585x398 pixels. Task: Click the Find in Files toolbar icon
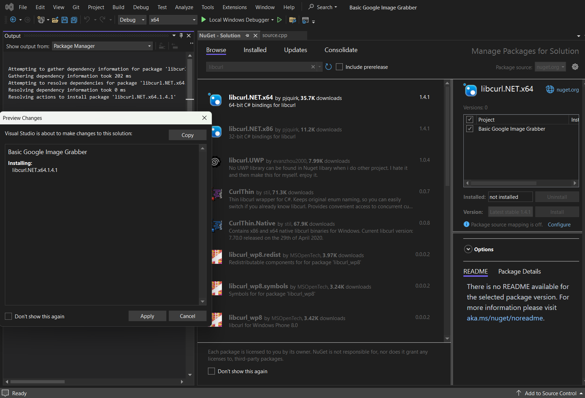292,20
